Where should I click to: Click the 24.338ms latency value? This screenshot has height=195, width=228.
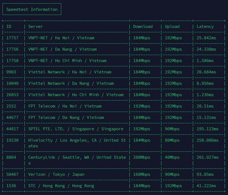206,49
